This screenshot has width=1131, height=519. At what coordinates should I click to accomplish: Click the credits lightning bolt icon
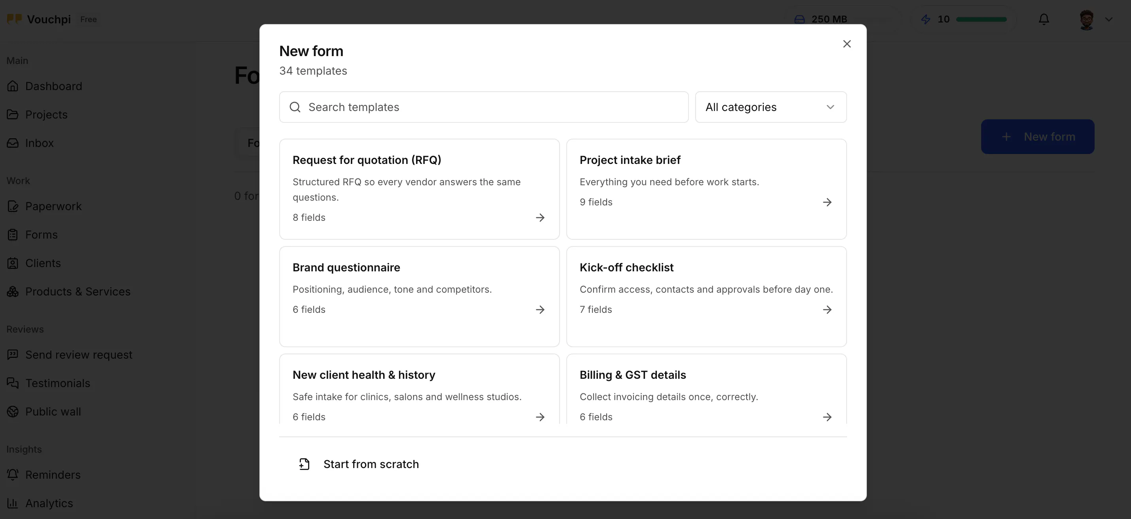pos(925,19)
